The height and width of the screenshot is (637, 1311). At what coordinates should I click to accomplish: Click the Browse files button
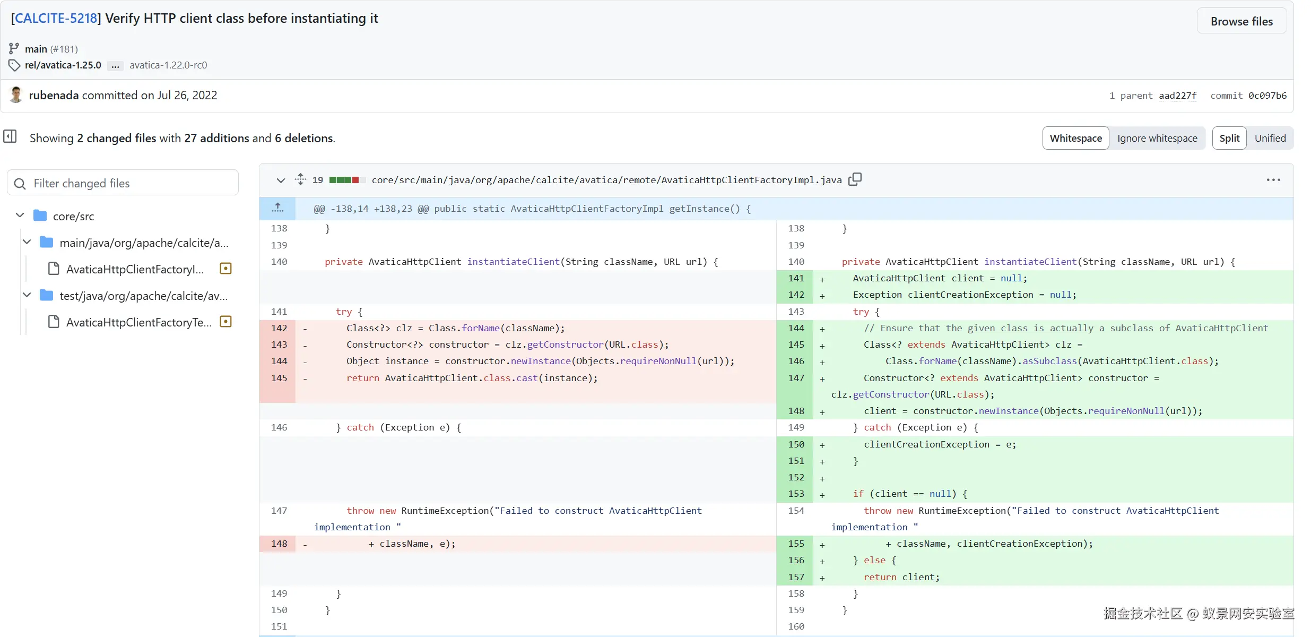[x=1241, y=21]
